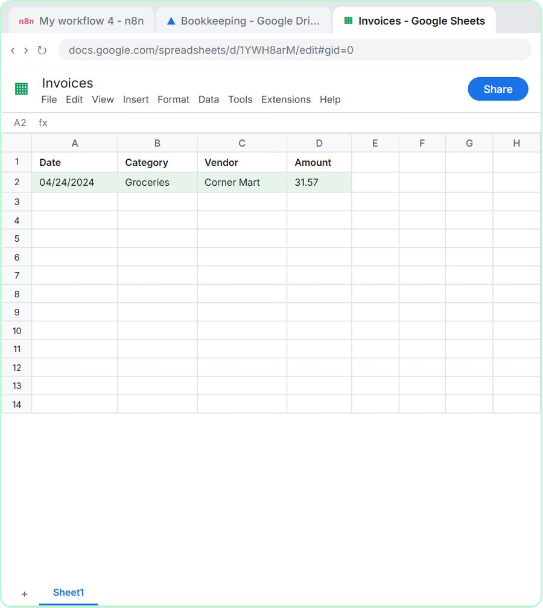The height and width of the screenshot is (608, 543).
Task: Click the Invoices document title
Action: pos(68,83)
